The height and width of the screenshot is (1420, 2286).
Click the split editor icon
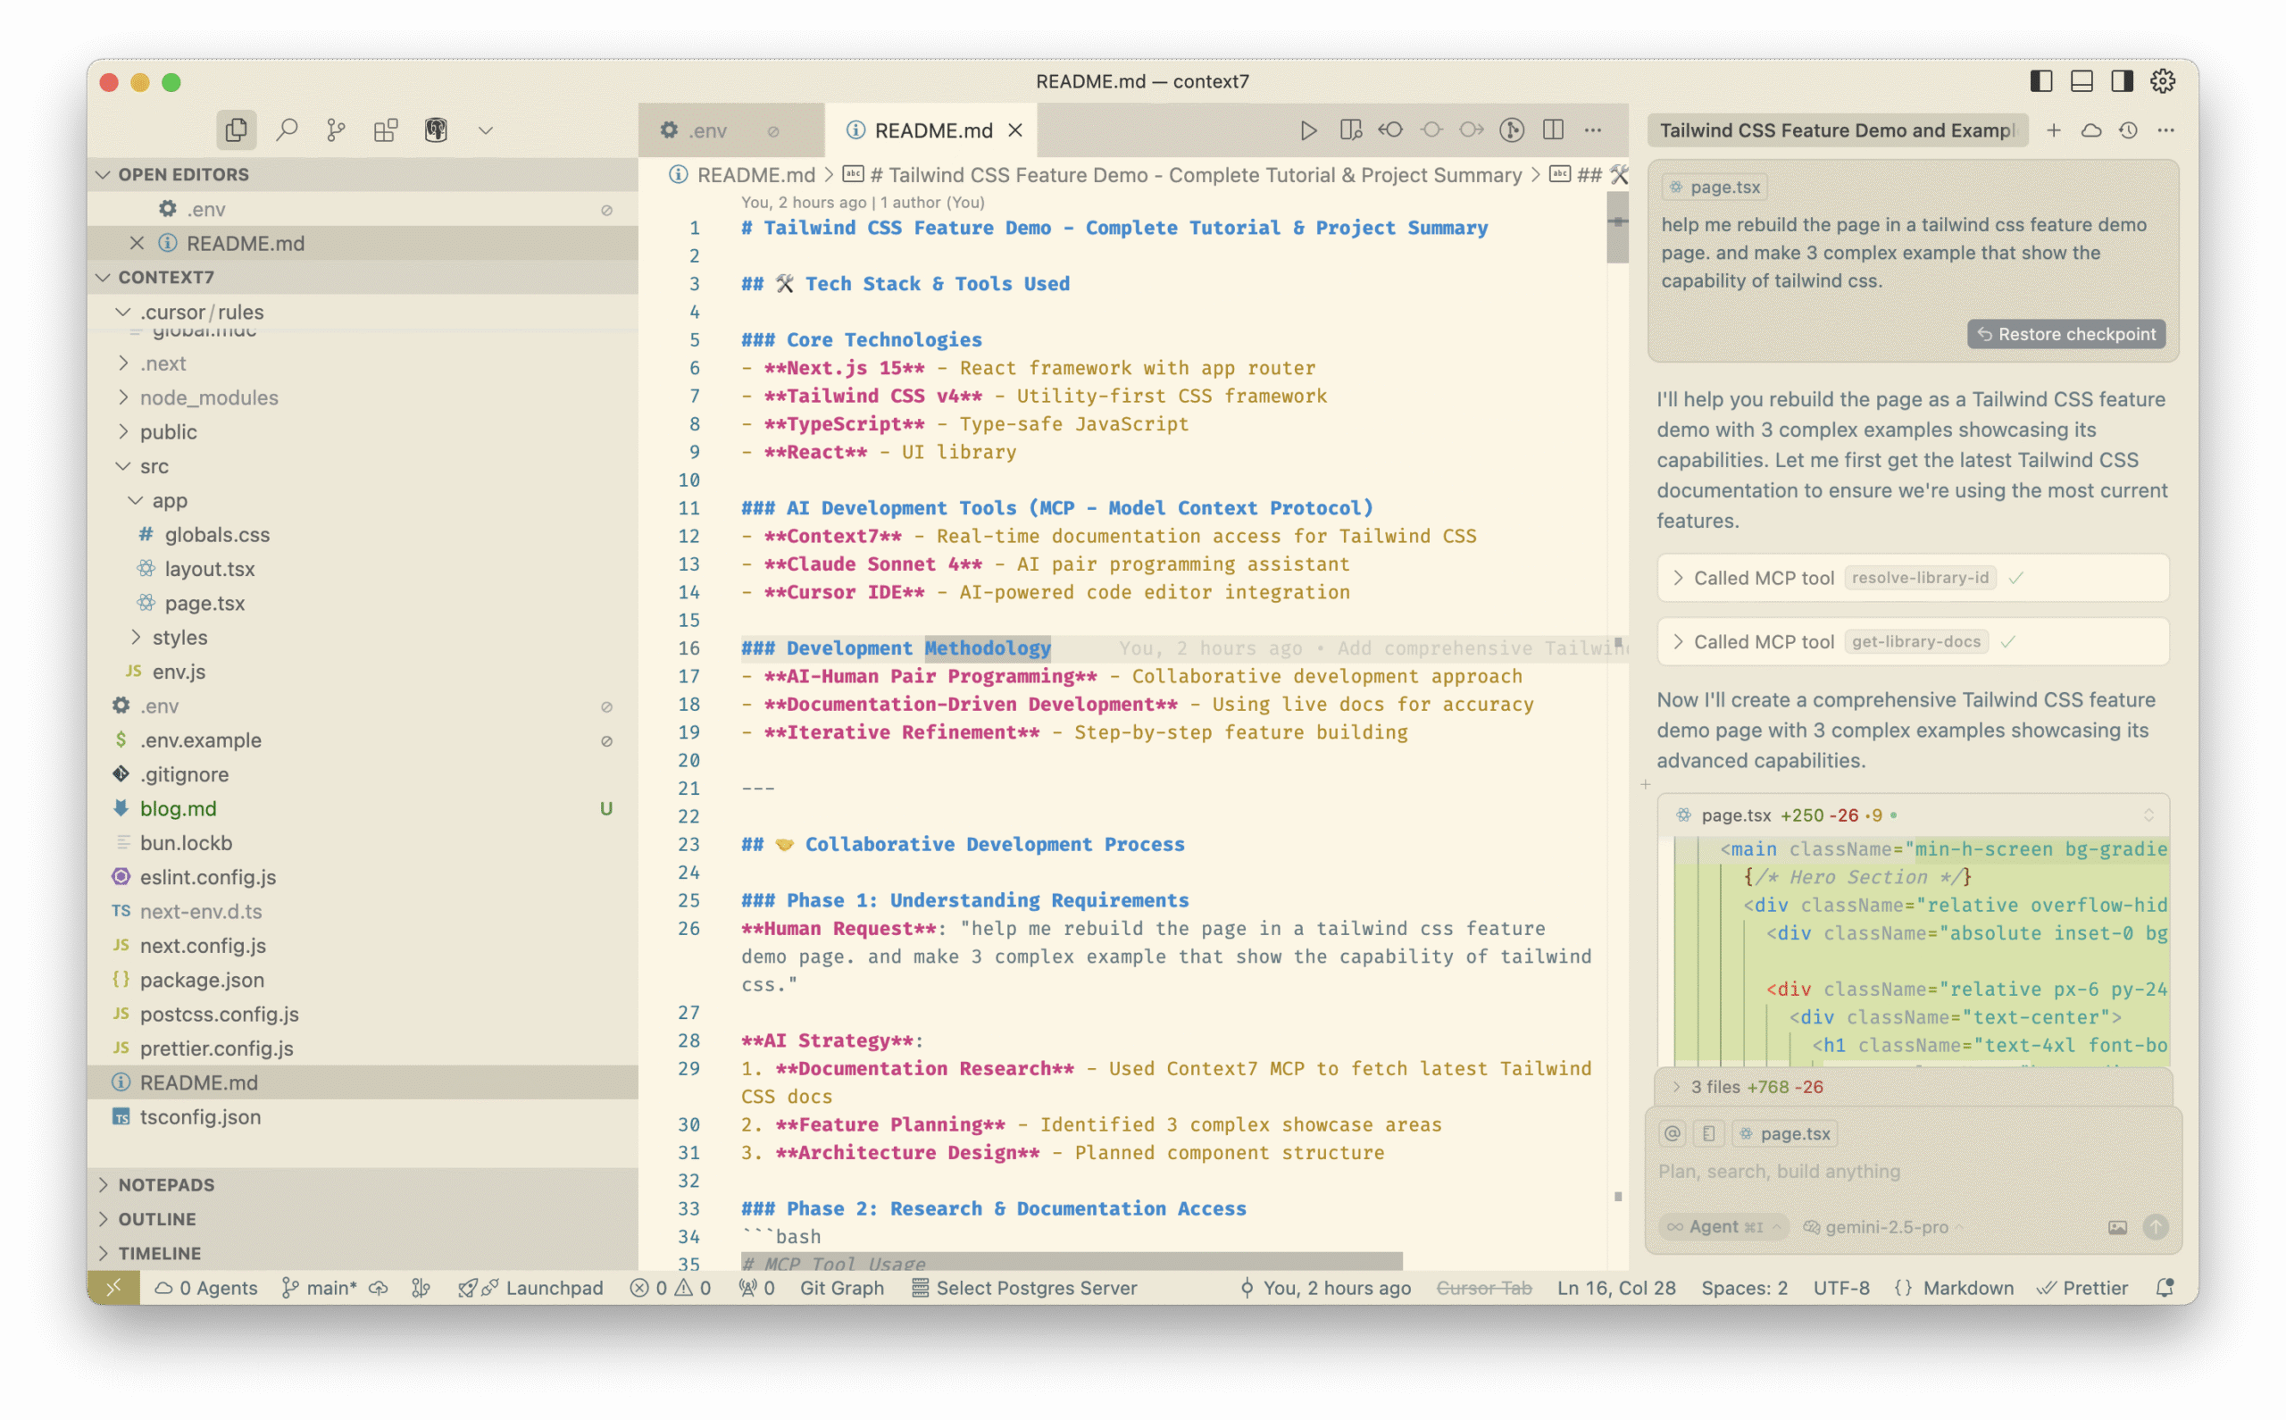point(1554,130)
